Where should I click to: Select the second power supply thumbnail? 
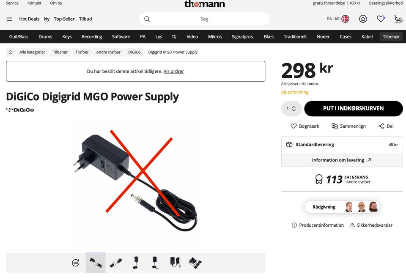(115, 263)
